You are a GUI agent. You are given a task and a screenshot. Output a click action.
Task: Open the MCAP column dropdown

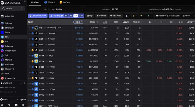(78, 22)
